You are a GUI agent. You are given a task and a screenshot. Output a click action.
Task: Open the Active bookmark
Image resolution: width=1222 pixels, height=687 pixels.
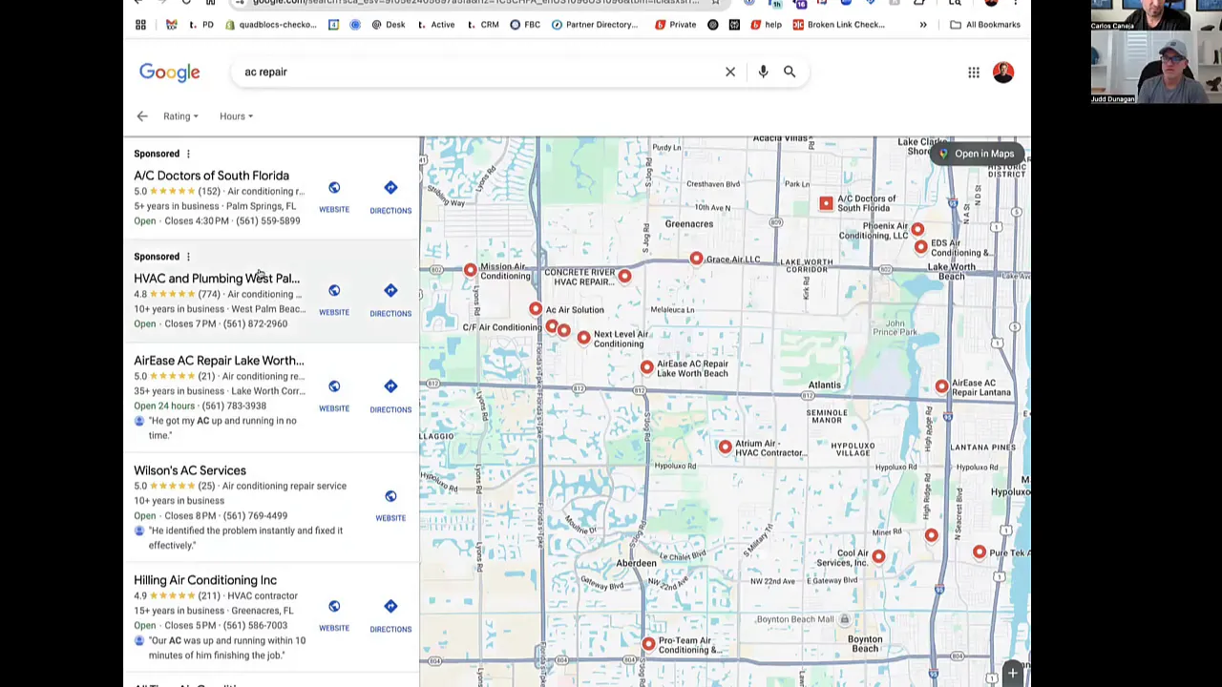[x=435, y=25]
